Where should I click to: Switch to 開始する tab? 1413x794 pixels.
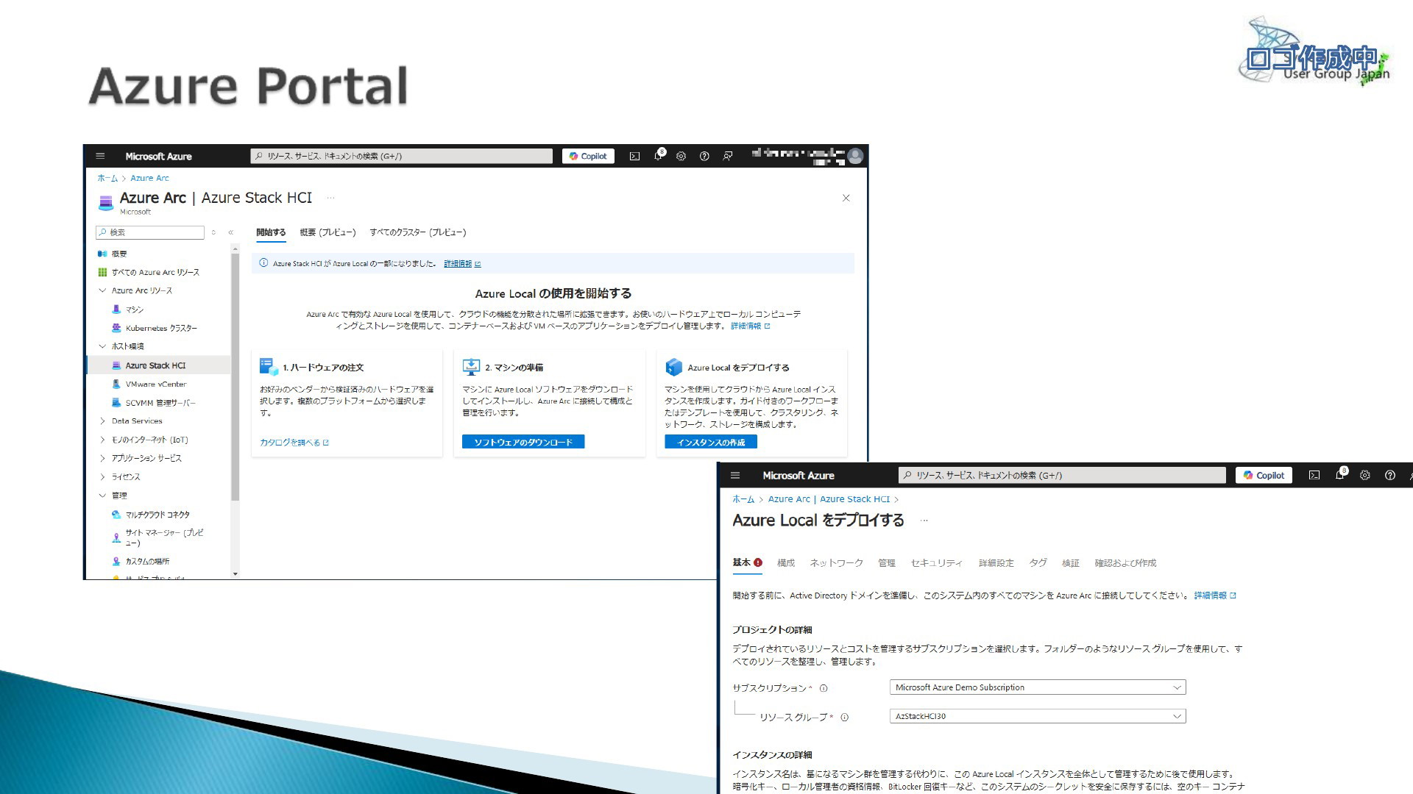point(271,232)
